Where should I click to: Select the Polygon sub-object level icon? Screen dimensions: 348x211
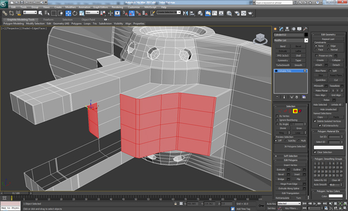(x=295, y=111)
